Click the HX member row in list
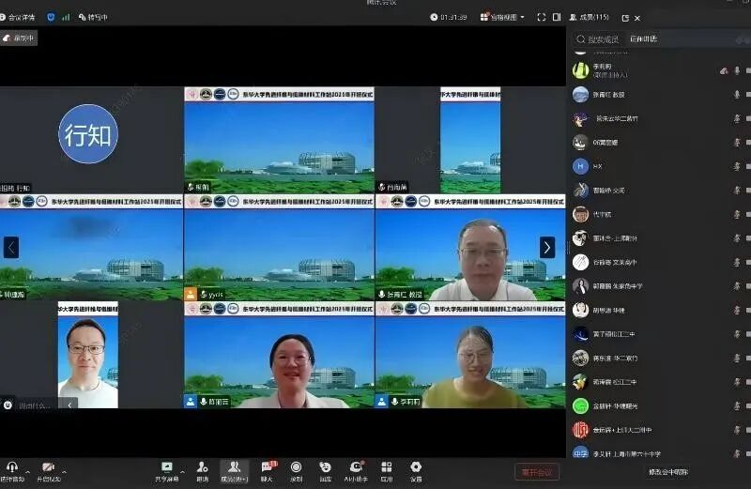Viewport: 751px width, 489px height. pos(661,166)
